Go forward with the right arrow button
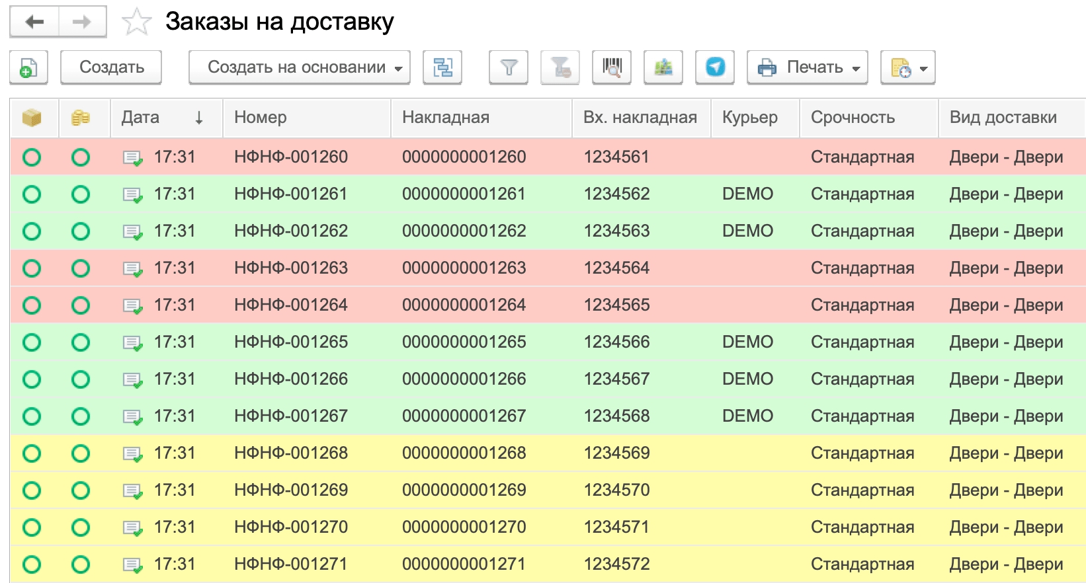 83,22
